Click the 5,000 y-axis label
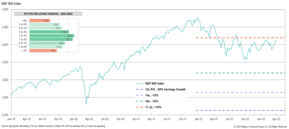The image size is (289, 129). [4, 9]
